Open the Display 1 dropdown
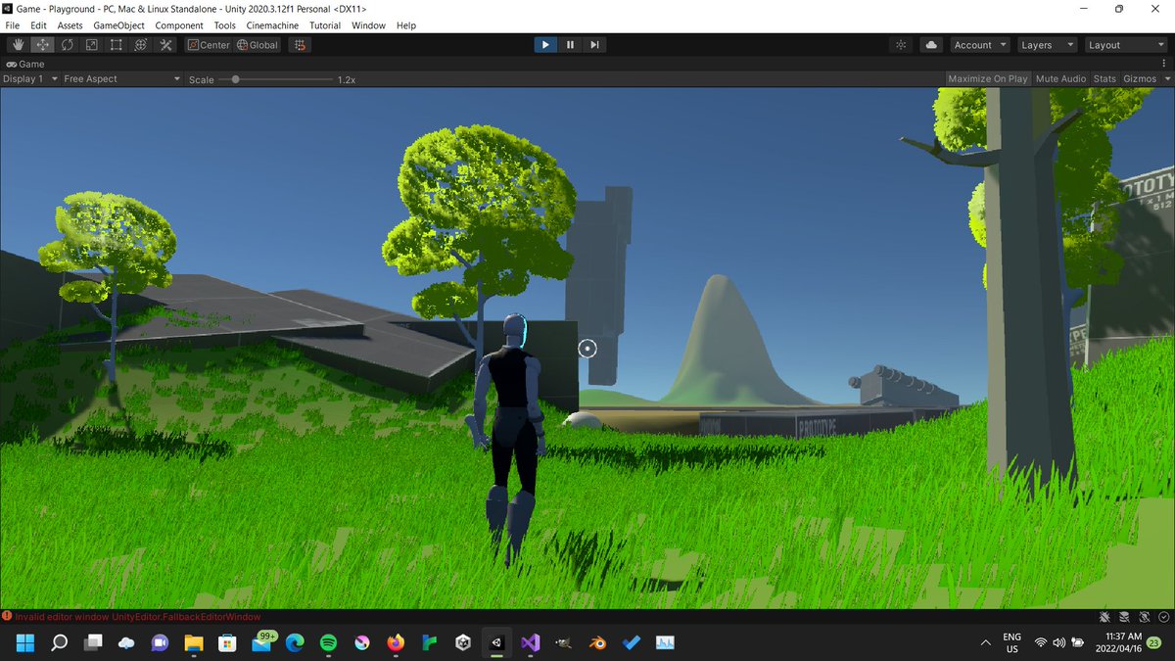This screenshot has height=661, width=1175. click(x=29, y=79)
